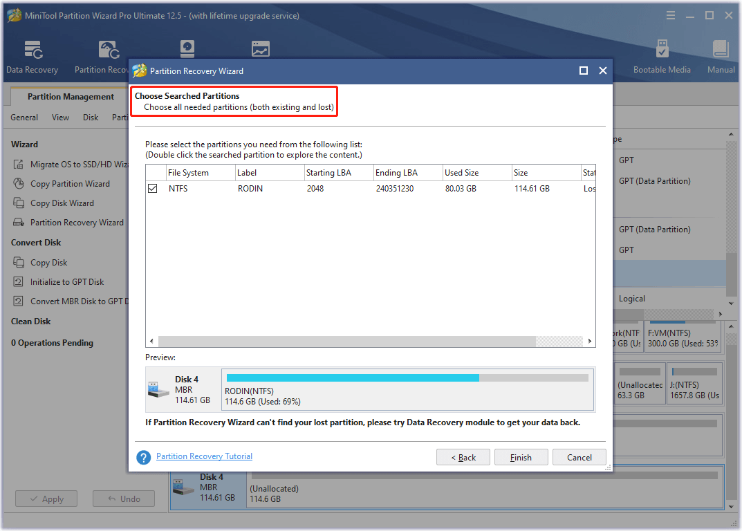Image resolution: width=742 pixels, height=531 pixels.
Task: Click the Partition Recovery Wizard dialog title icon
Action: 140,71
